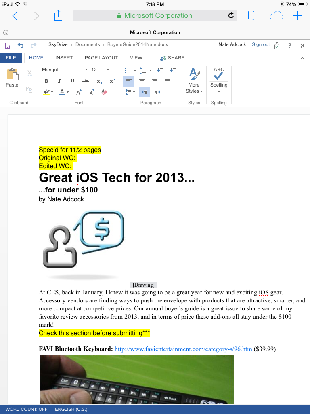The width and height of the screenshot is (310, 414).
Task: Open Safari bookmarks book icon
Action: [253, 16]
